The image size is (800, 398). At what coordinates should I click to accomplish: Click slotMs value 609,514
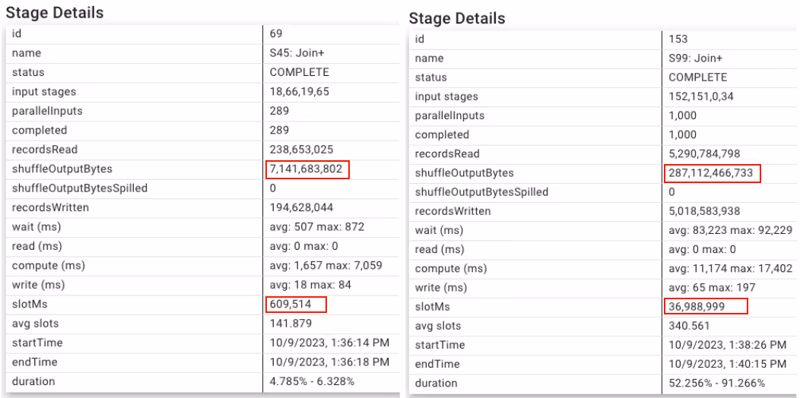click(x=290, y=305)
